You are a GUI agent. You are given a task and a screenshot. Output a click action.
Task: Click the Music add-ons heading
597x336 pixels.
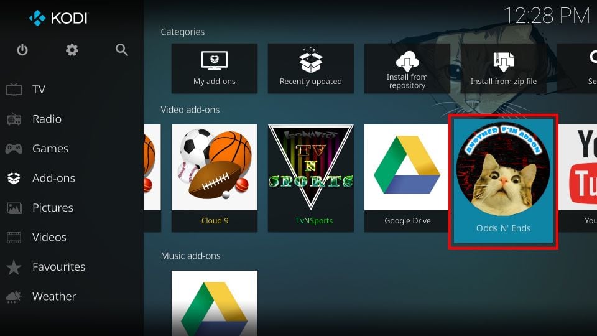(190, 256)
